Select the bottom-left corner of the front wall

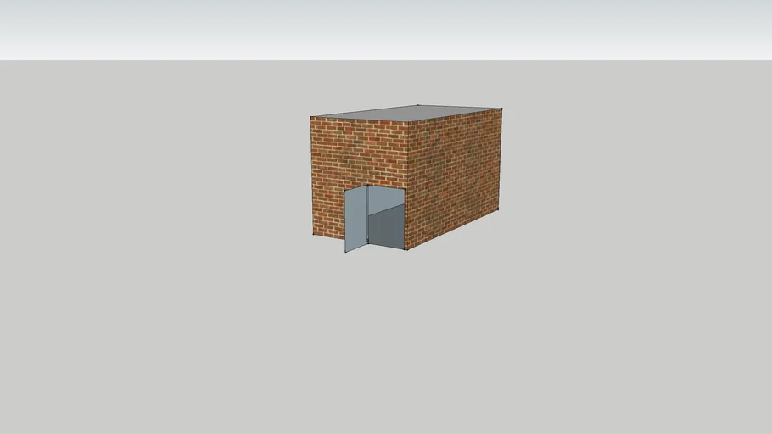click(313, 234)
